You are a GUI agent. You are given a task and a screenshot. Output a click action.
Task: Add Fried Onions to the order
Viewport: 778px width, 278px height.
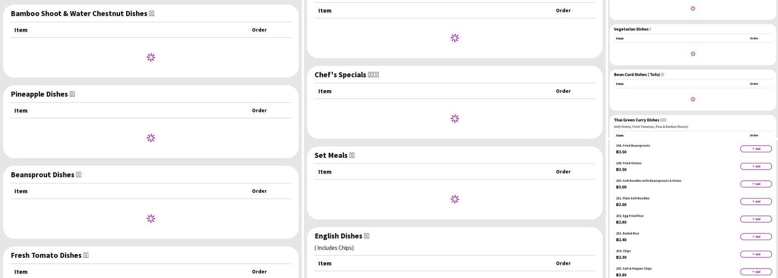(756, 166)
